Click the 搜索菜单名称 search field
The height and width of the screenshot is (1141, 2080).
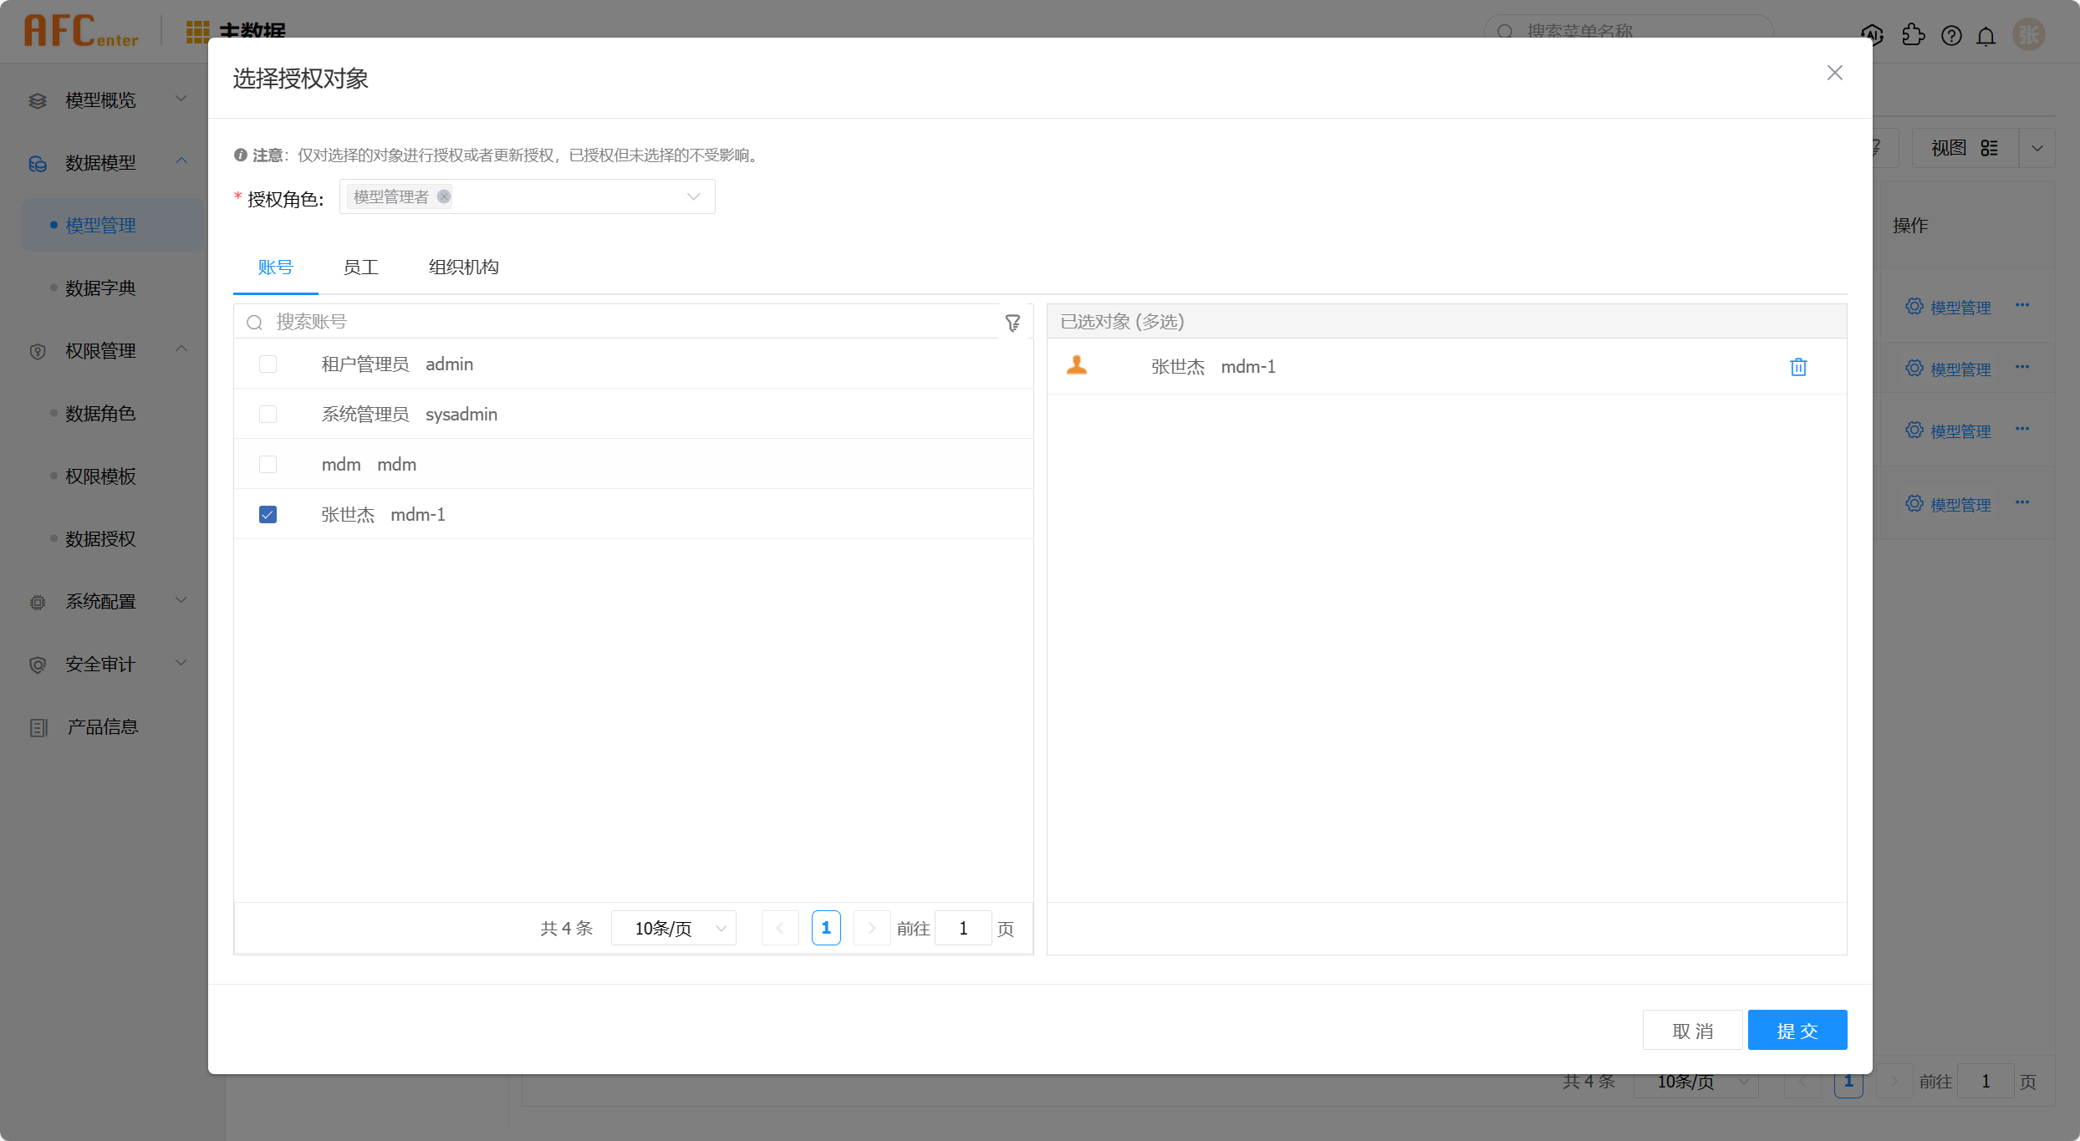[x=1629, y=32]
